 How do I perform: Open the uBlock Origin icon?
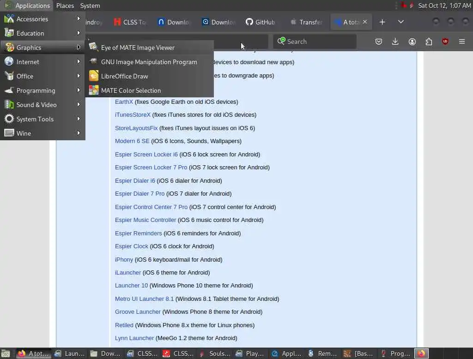[445, 41]
